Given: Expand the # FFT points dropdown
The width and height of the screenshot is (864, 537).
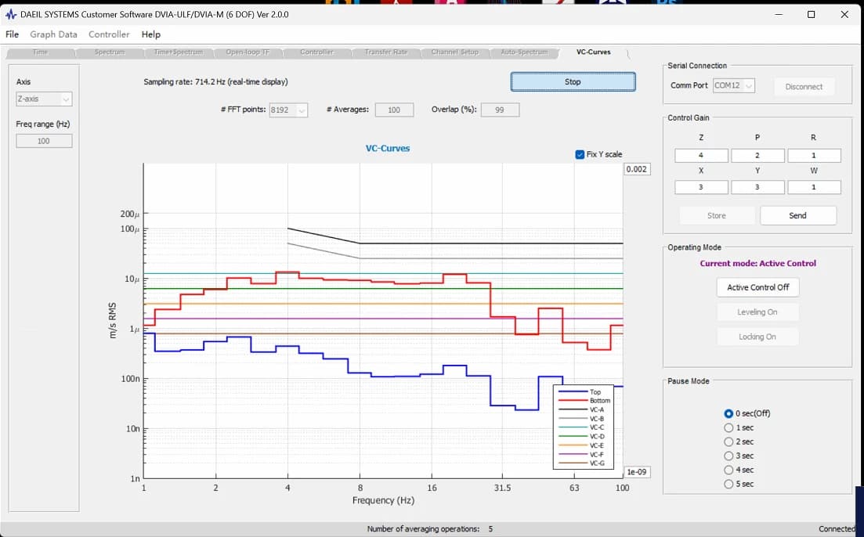Looking at the screenshot, I should click(x=288, y=110).
